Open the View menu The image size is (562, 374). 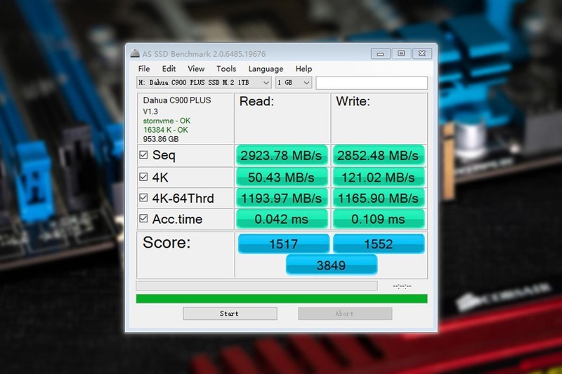click(x=196, y=69)
